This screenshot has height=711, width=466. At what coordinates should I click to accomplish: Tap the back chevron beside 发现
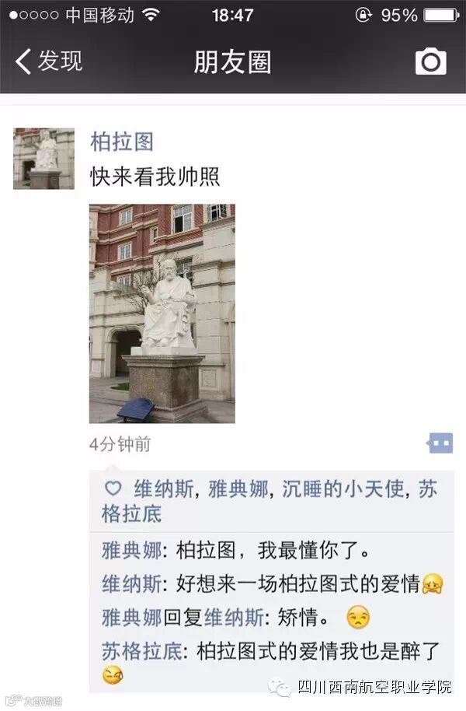tap(23, 61)
